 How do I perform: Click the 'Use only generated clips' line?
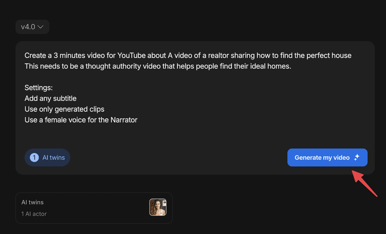tap(64, 109)
